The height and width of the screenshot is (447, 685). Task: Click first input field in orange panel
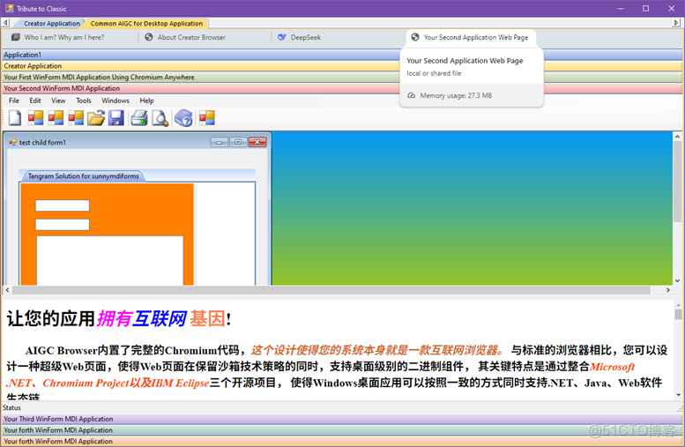(63, 205)
